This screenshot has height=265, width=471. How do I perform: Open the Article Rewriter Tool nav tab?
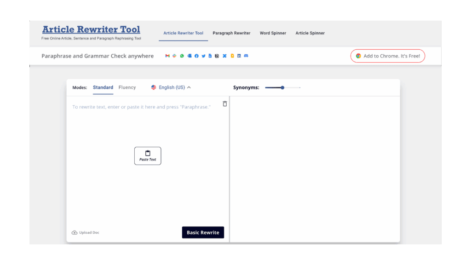point(183,33)
